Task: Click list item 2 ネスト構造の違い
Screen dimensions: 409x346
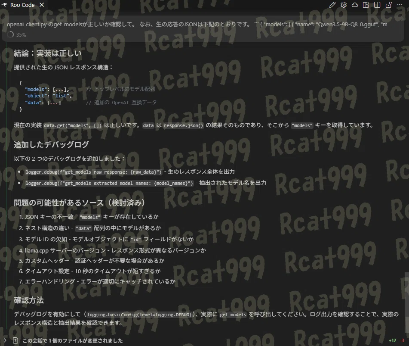Action: (x=90, y=228)
